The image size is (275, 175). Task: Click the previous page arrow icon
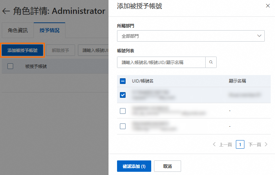(214, 144)
